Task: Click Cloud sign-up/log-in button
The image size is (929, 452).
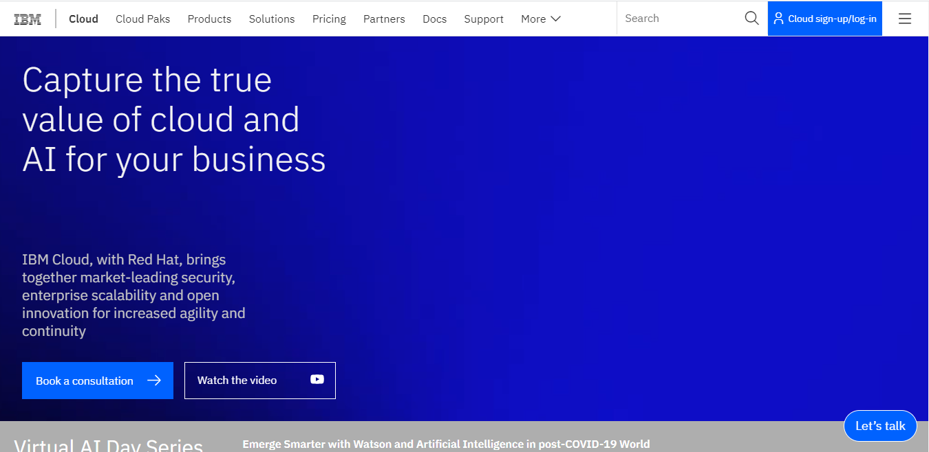Action: (825, 19)
